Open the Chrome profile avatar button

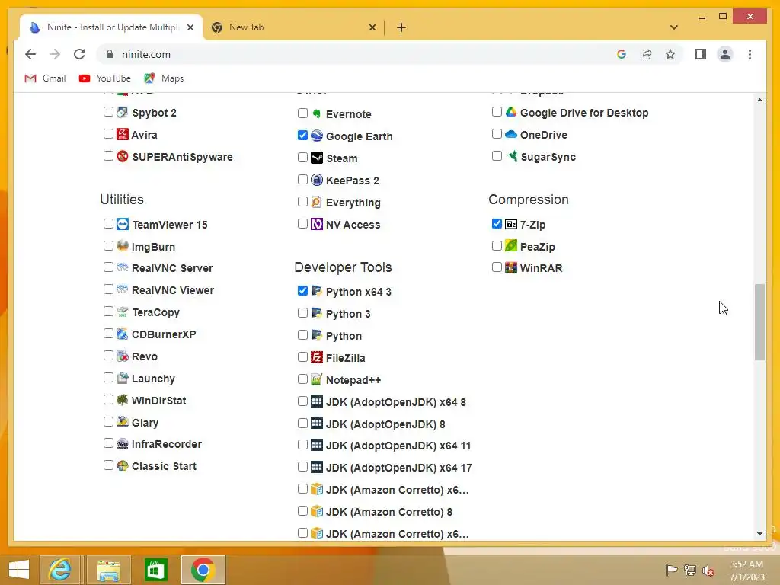725,54
